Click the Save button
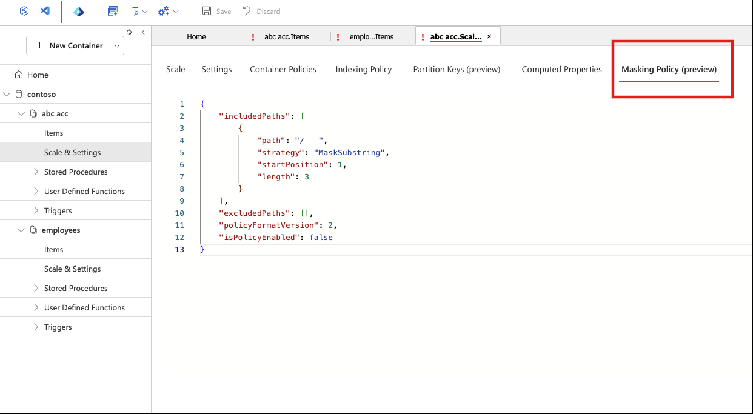Viewport: 753px width, 414px height. click(216, 11)
